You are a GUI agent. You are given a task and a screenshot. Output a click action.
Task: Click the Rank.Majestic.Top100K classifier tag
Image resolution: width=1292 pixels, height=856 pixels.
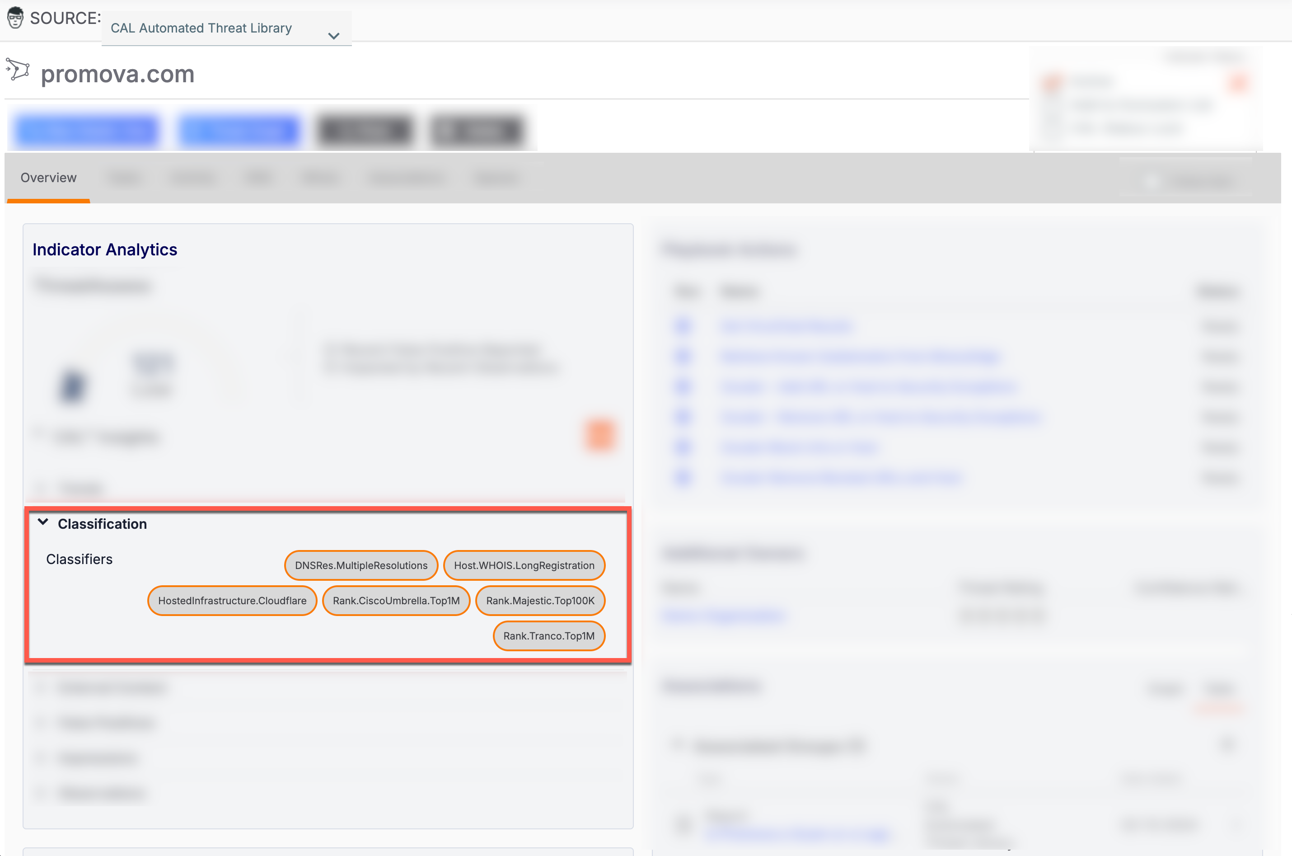click(x=540, y=601)
